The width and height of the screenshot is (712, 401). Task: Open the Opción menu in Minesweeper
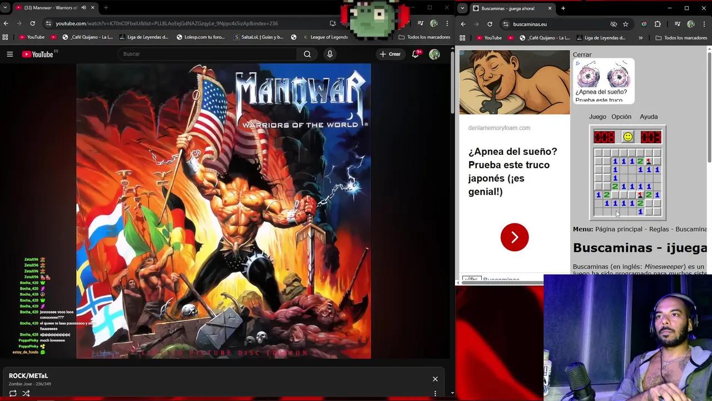[x=621, y=116]
